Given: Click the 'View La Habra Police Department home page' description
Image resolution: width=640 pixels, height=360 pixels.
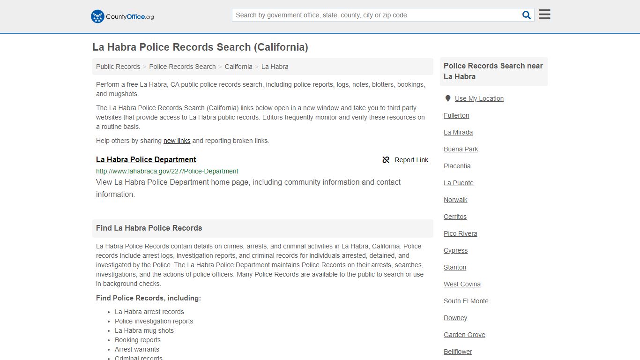Looking at the screenshot, I should click(248, 188).
